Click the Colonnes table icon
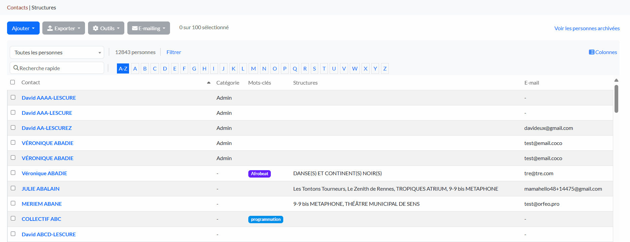This screenshot has height=242, width=630. [591, 52]
